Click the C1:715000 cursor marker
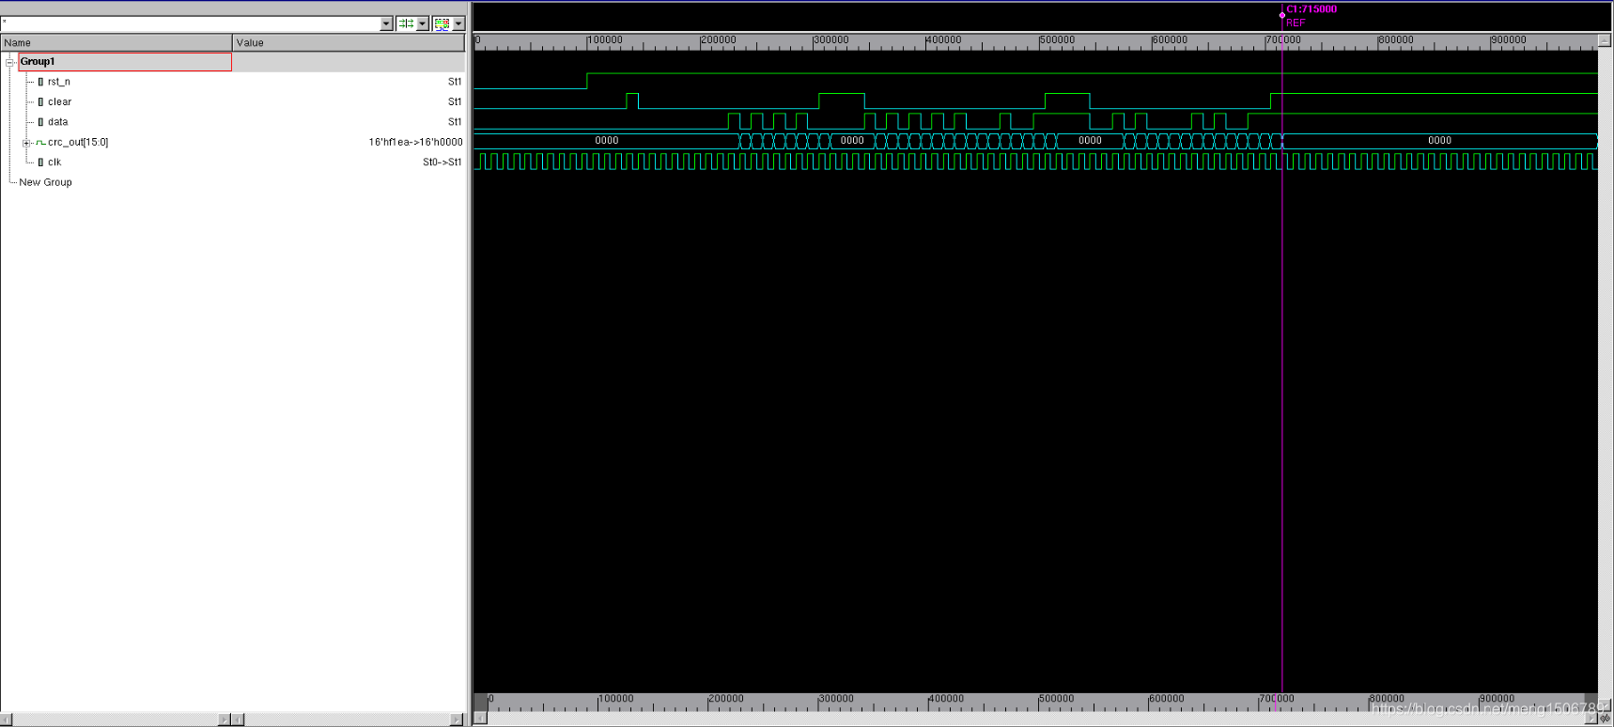This screenshot has width=1614, height=727. click(x=1311, y=9)
